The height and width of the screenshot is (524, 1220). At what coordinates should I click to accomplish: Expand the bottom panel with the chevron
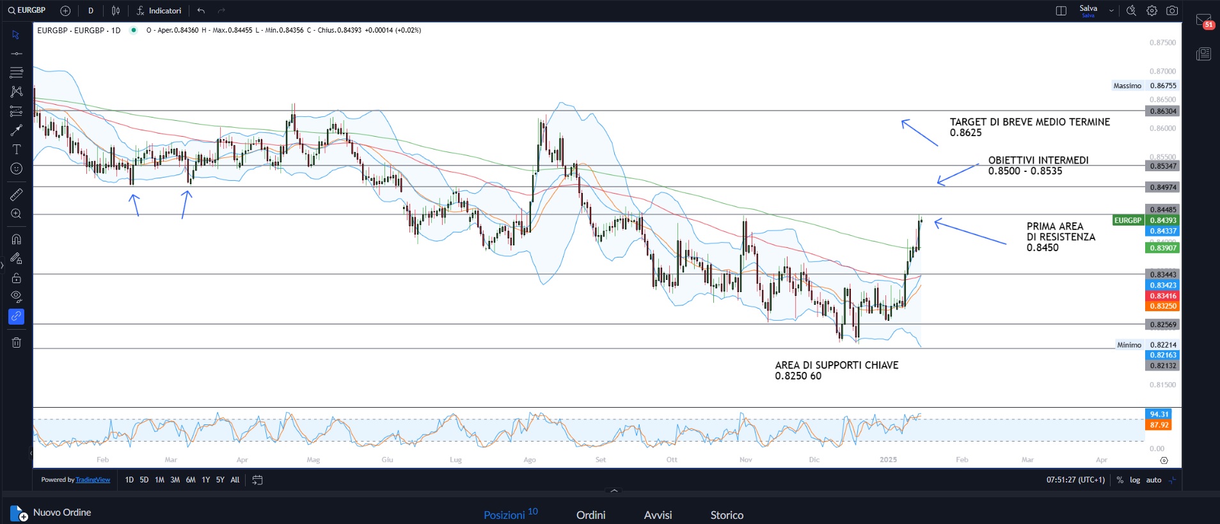614,491
